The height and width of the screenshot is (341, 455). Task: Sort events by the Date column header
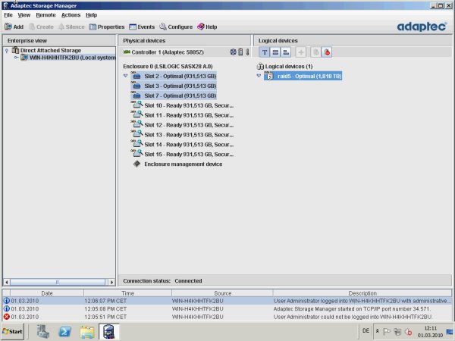click(x=47, y=293)
